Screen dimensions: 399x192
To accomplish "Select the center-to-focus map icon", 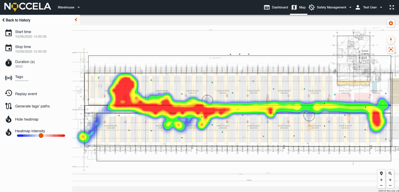I will (x=391, y=49).
